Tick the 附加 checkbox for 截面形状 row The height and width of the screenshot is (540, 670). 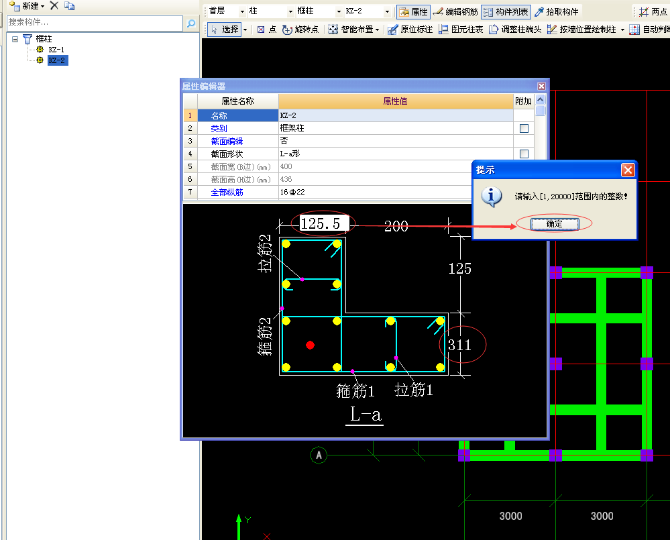point(524,154)
